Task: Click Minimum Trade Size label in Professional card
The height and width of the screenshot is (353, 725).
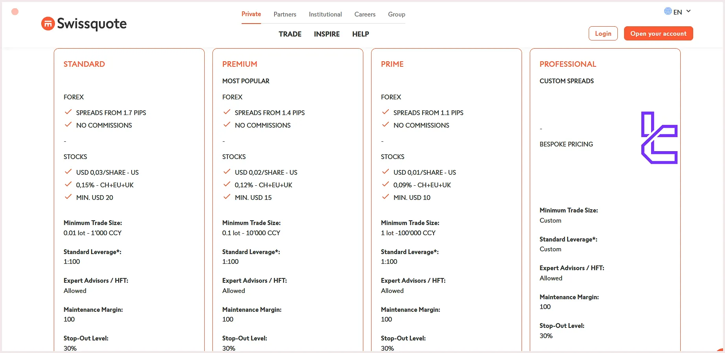Action: point(569,210)
